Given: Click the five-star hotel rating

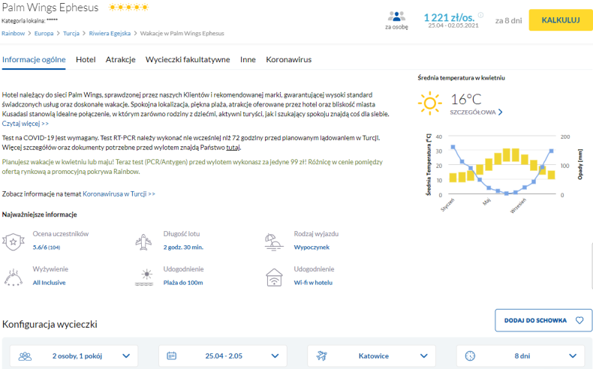Looking at the screenshot, I should click(x=128, y=7).
